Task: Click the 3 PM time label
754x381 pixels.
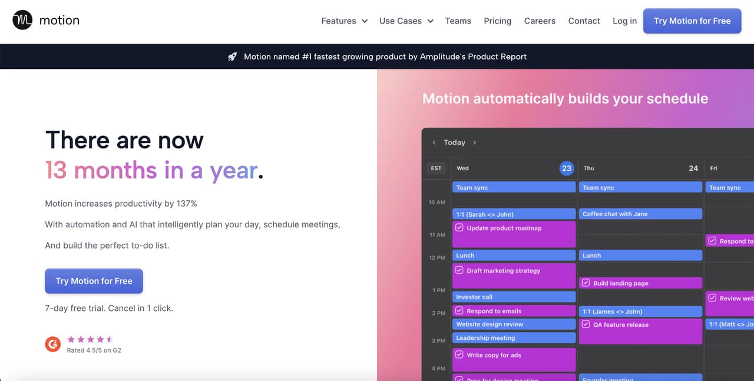Action: (x=438, y=341)
